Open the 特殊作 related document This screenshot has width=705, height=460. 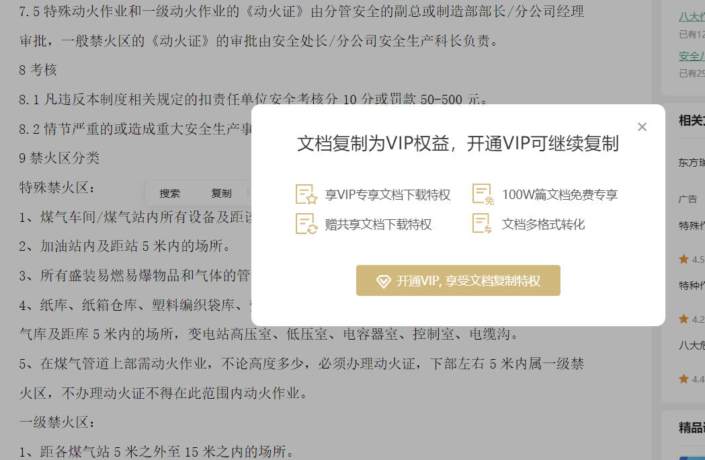pyautogui.click(x=692, y=225)
